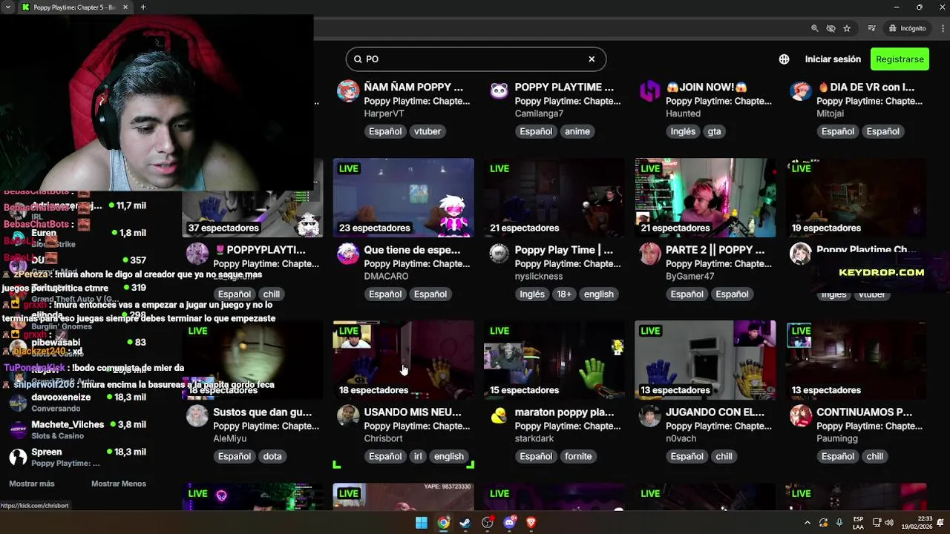Open Steam from the taskbar
Viewport: 950px width, 534px height.
465,523
